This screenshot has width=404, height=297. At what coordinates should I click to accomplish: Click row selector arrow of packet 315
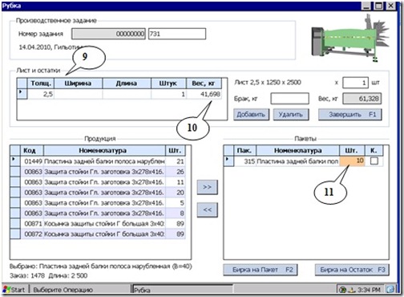pyautogui.click(x=228, y=161)
